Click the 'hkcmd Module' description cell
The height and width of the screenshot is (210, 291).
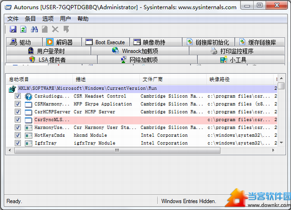[x=90, y=135]
